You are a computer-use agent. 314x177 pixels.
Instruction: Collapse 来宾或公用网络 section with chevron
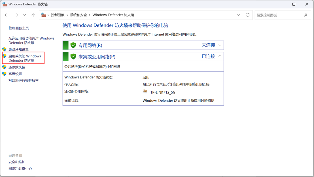pos(220,56)
